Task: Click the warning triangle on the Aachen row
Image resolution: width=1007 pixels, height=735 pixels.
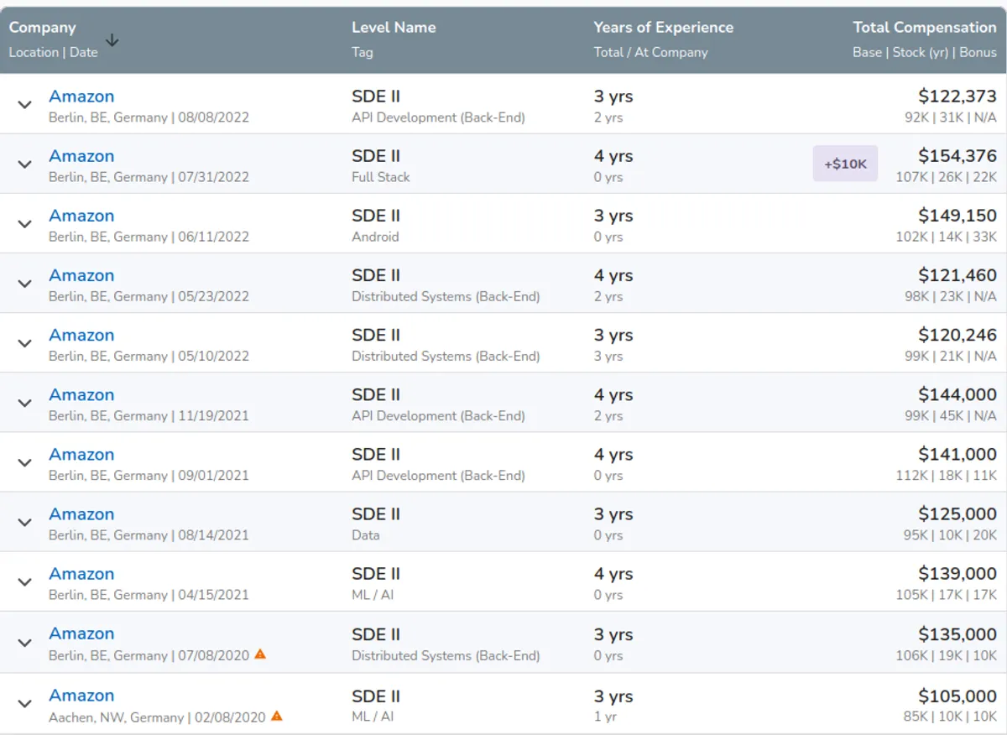Action: (277, 716)
